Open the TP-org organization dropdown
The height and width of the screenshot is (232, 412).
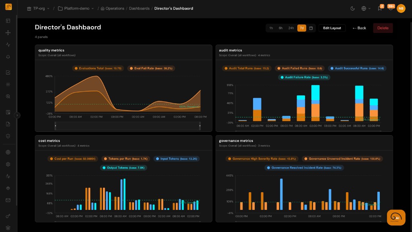point(38,8)
